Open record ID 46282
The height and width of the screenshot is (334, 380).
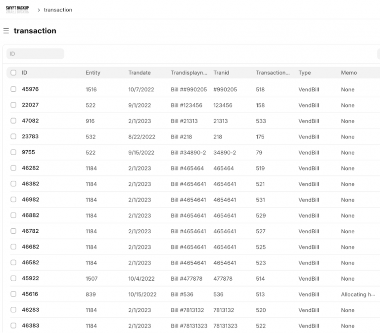pyautogui.click(x=30, y=167)
